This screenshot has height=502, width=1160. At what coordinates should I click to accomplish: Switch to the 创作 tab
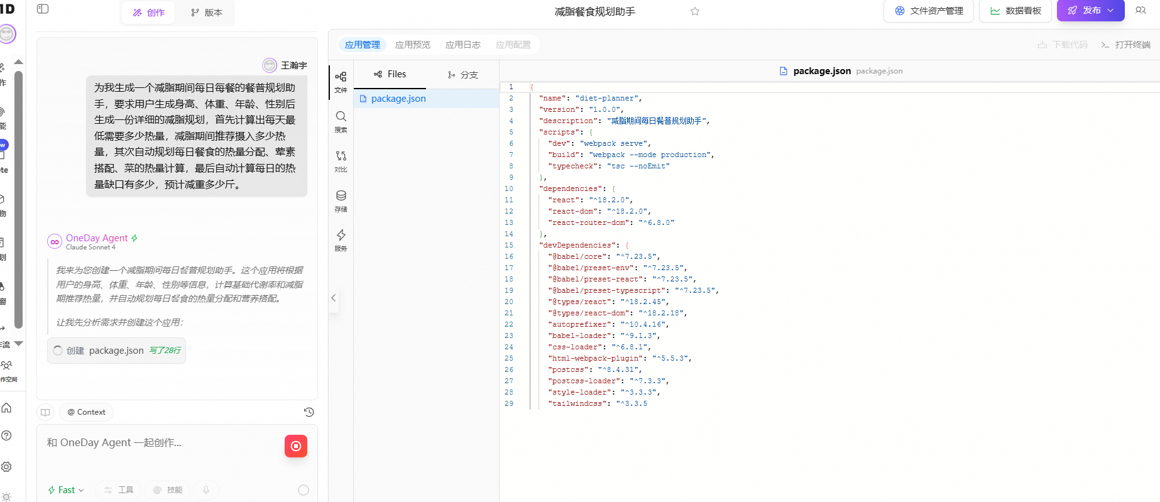149,13
